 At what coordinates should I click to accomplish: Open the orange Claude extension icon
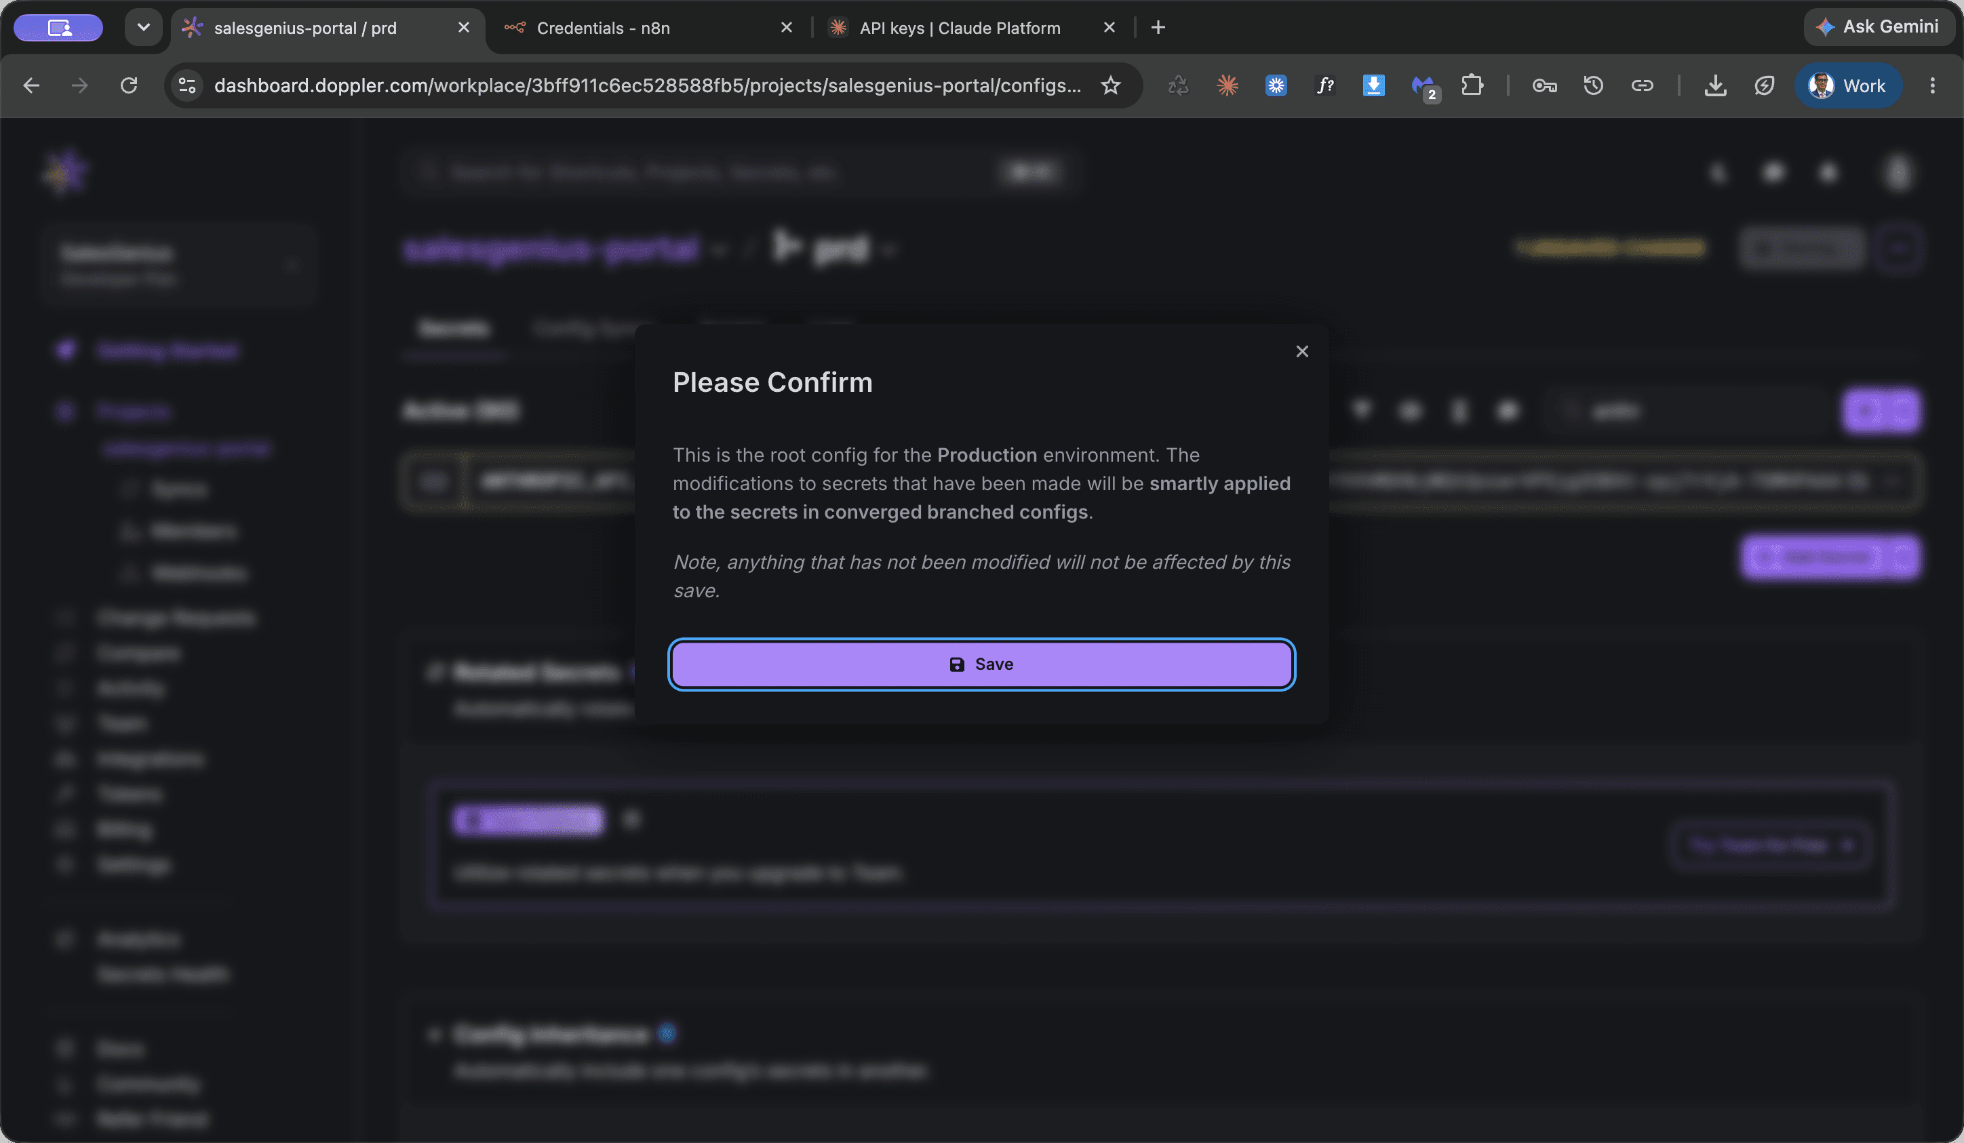tap(1227, 85)
